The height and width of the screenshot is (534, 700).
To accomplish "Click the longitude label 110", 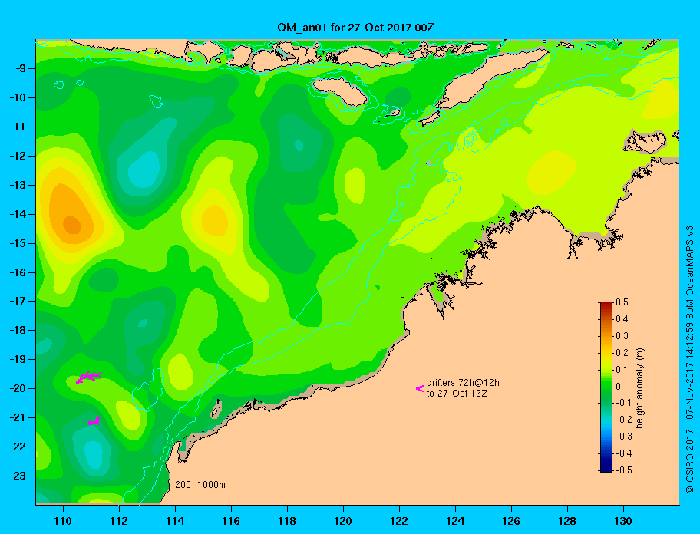I will pos(64,521).
